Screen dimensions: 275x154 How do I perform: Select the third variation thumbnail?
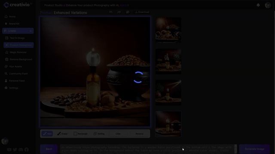pyautogui.click(x=168, y=92)
